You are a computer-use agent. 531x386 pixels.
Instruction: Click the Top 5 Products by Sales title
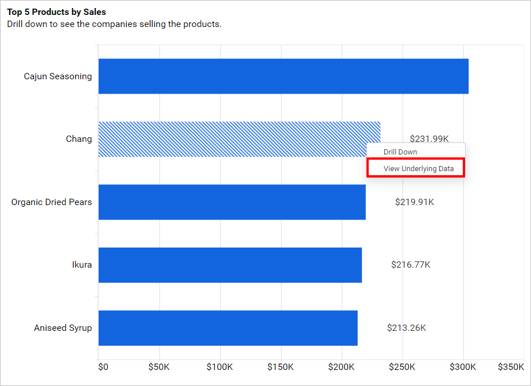(x=56, y=11)
